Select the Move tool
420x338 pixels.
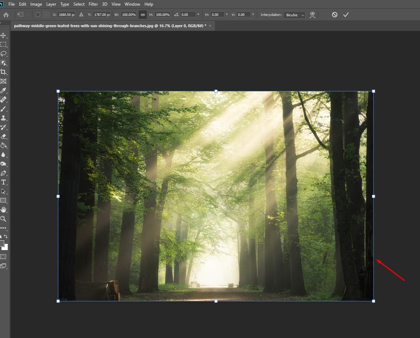[x=3, y=36]
